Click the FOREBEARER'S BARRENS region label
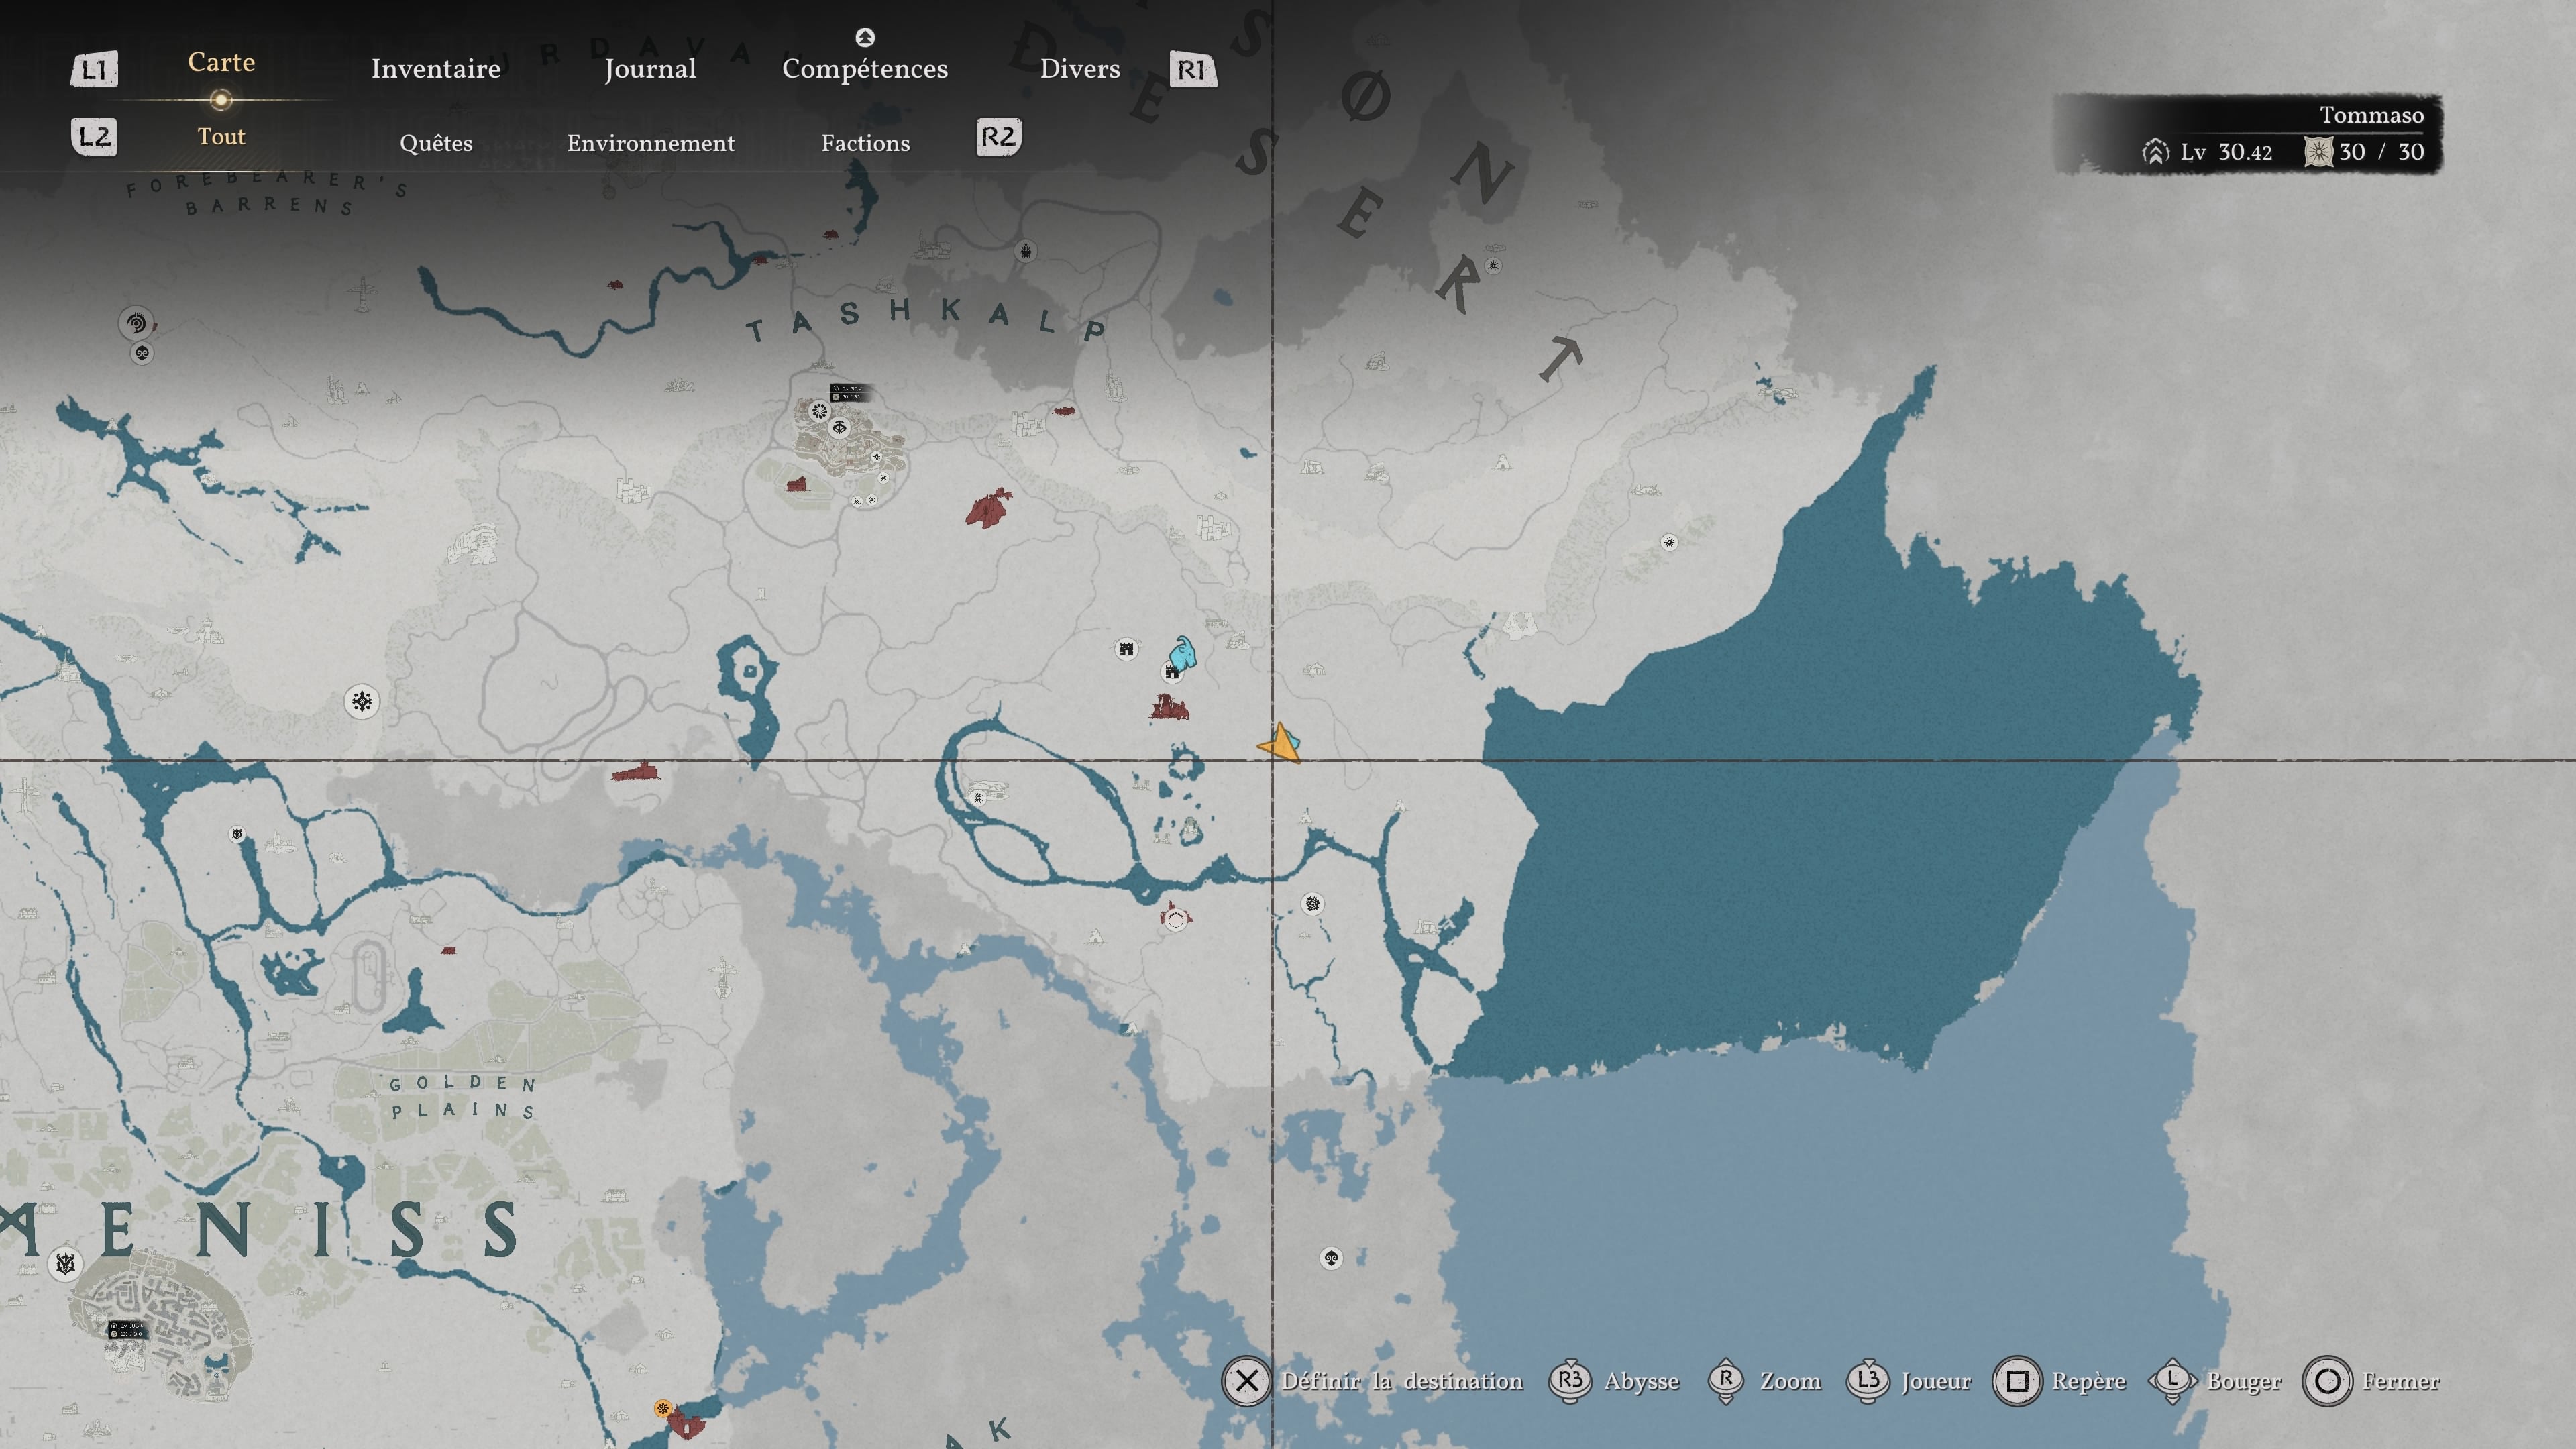This screenshot has height=1449, width=2576. tap(268, 192)
